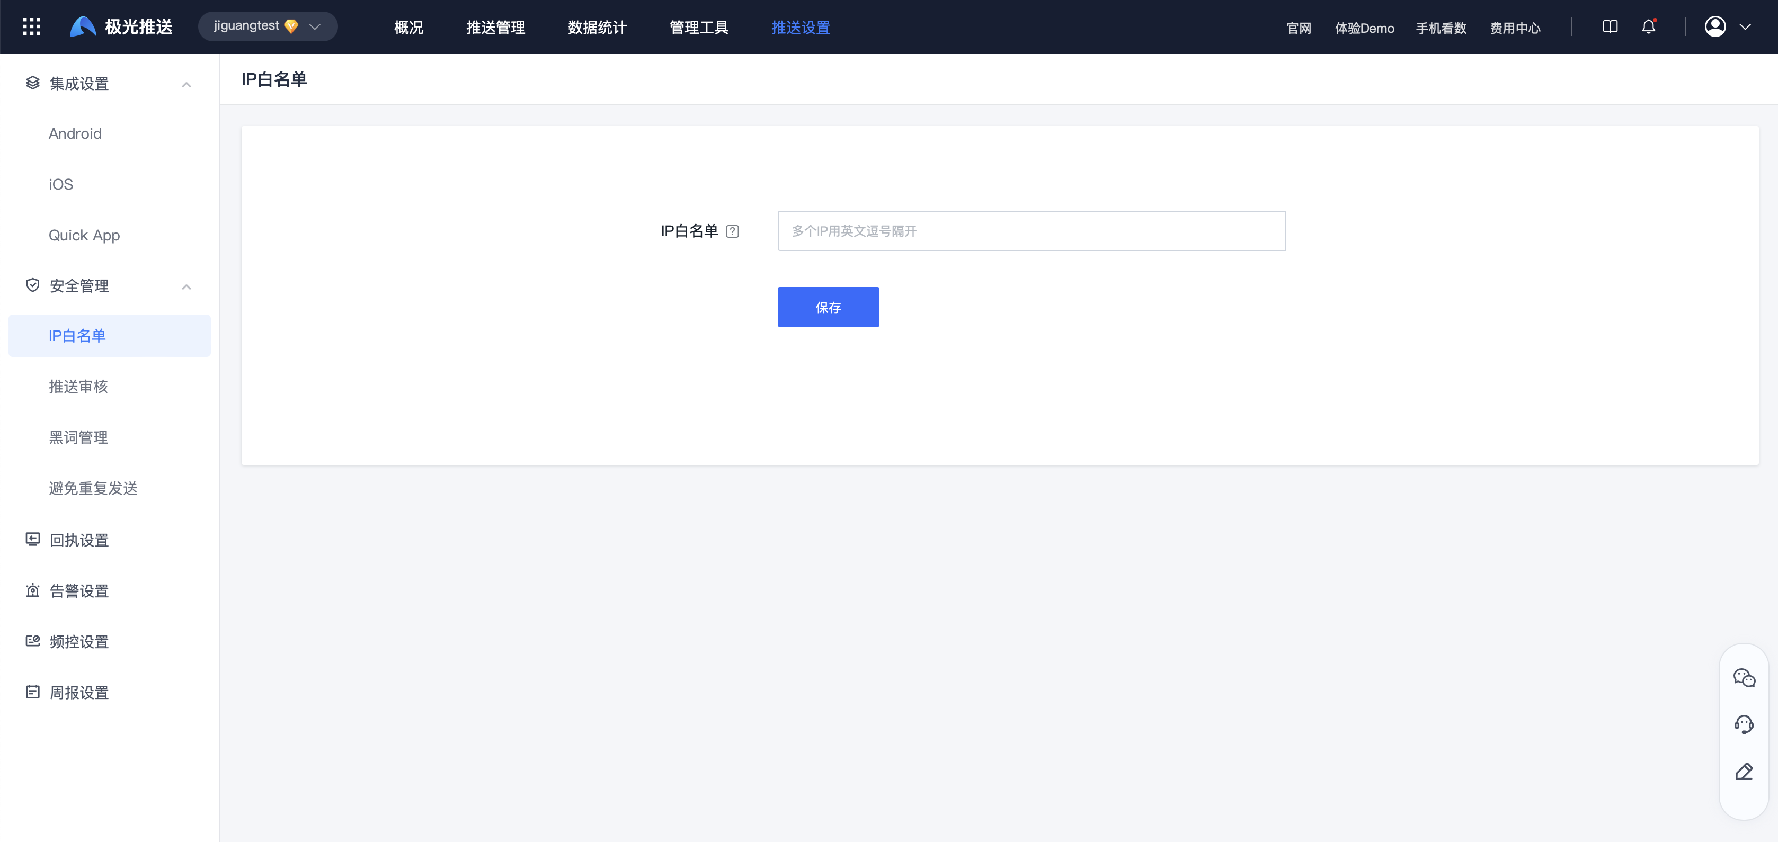Open the feedback edit pencil icon
This screenshot has height=842, width=1778.
[x=1744, y=772]
